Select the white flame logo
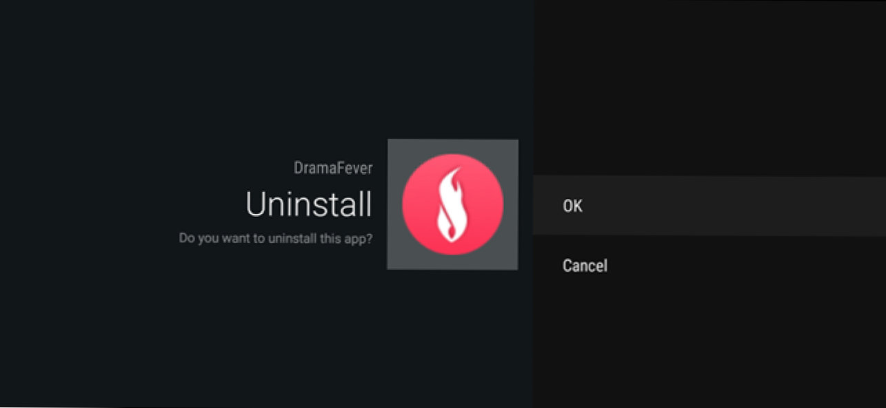This screenshot has width=886, height=408. 451,204
